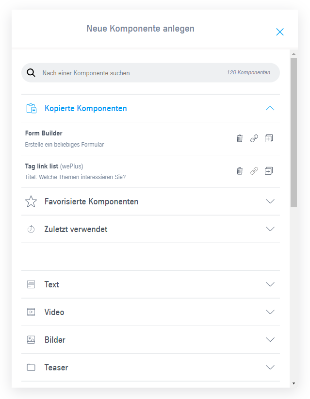This screenshot has width=310, height=399.
Task: Open the Bilder component category
Action: coord(150,340)
